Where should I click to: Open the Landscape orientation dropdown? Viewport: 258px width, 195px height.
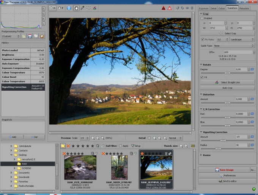click(242, 39)
